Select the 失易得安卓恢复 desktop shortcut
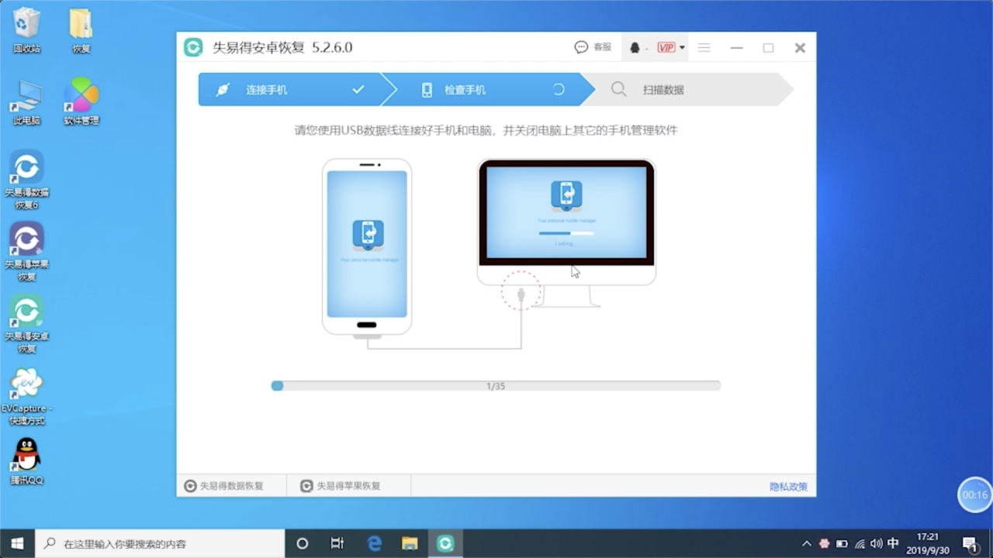This screenshot has width=993, height=558. [26, 324]
